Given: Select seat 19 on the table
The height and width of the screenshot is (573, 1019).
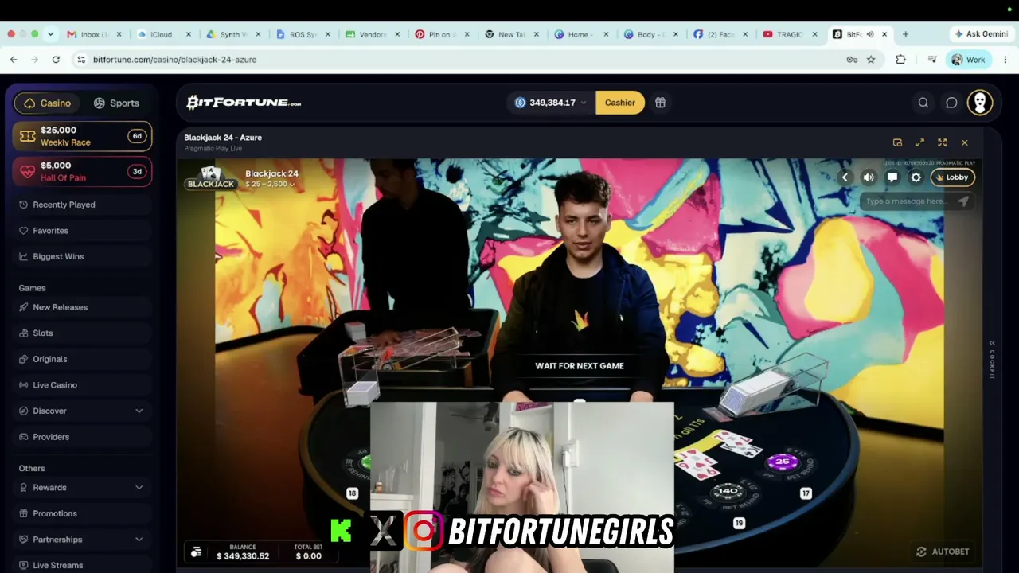Looking at the screenshot, I should pos(739,523).
